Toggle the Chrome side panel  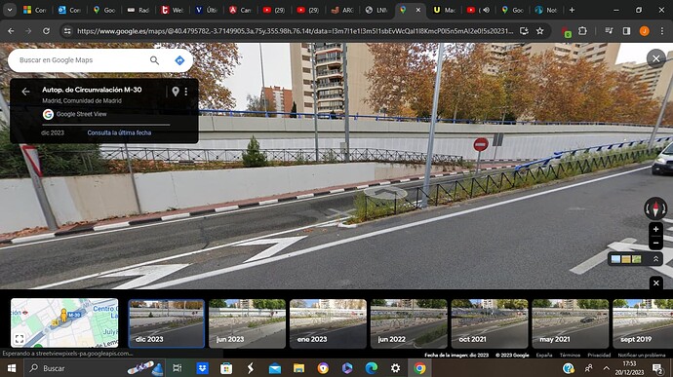(626, 31)
